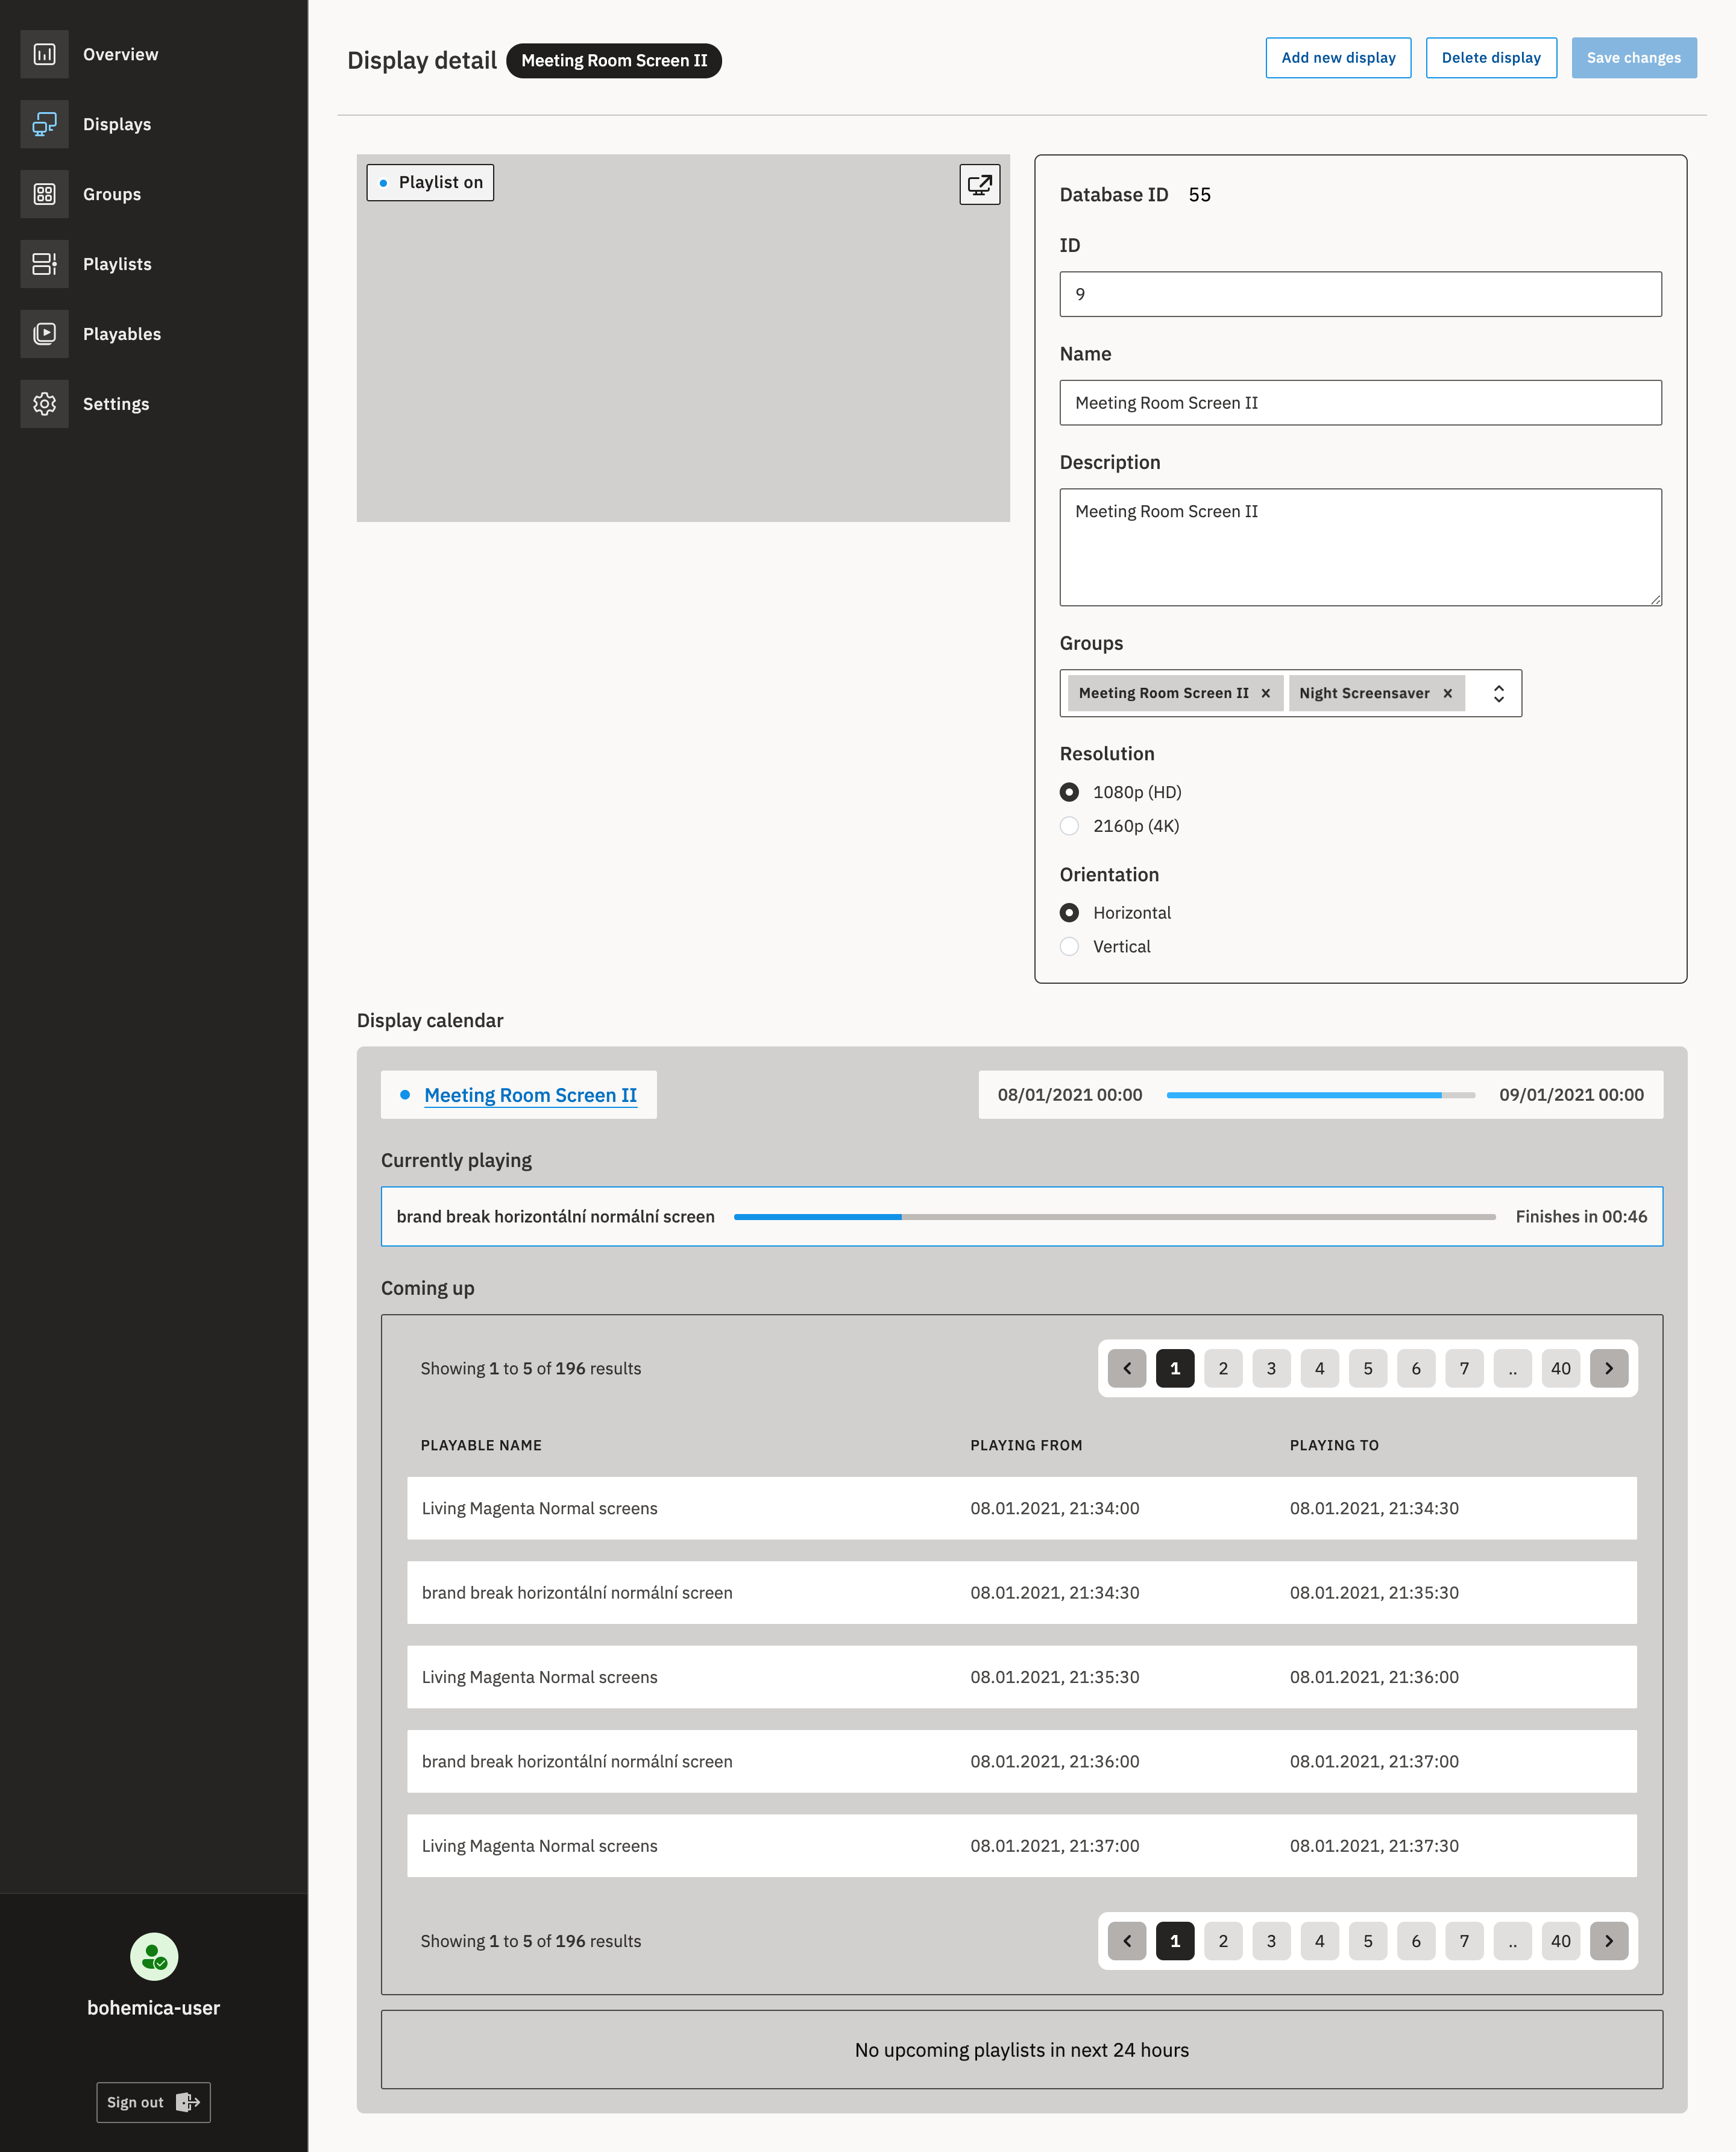Click the Playlists list sidebar icon

pos(44,264)
